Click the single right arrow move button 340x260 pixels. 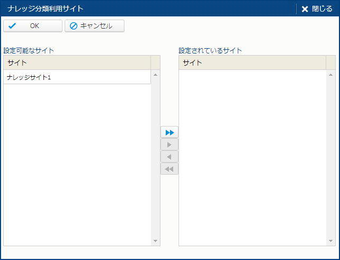[x=169, y=145]
